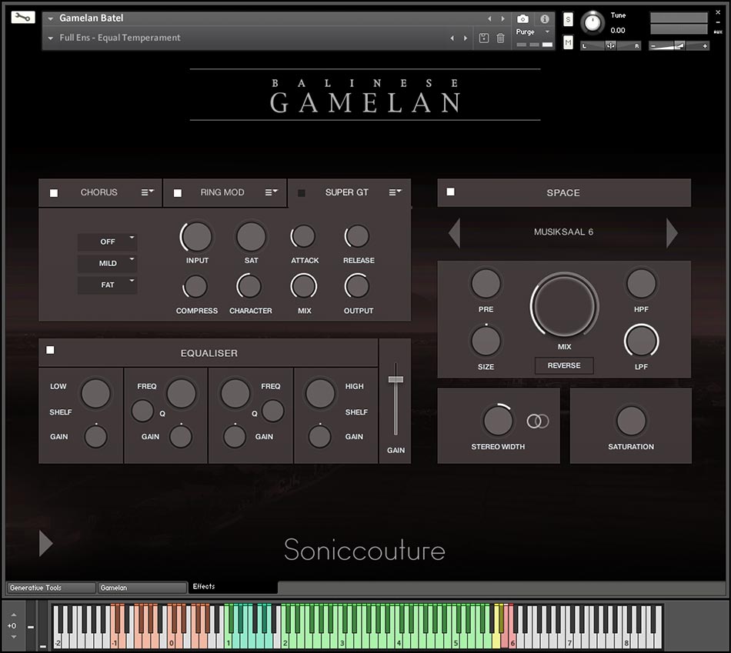Click the camera snapshot icon
Image resolution: width=731 pixels, height=653 pixels.
click(x=522, y=19)
